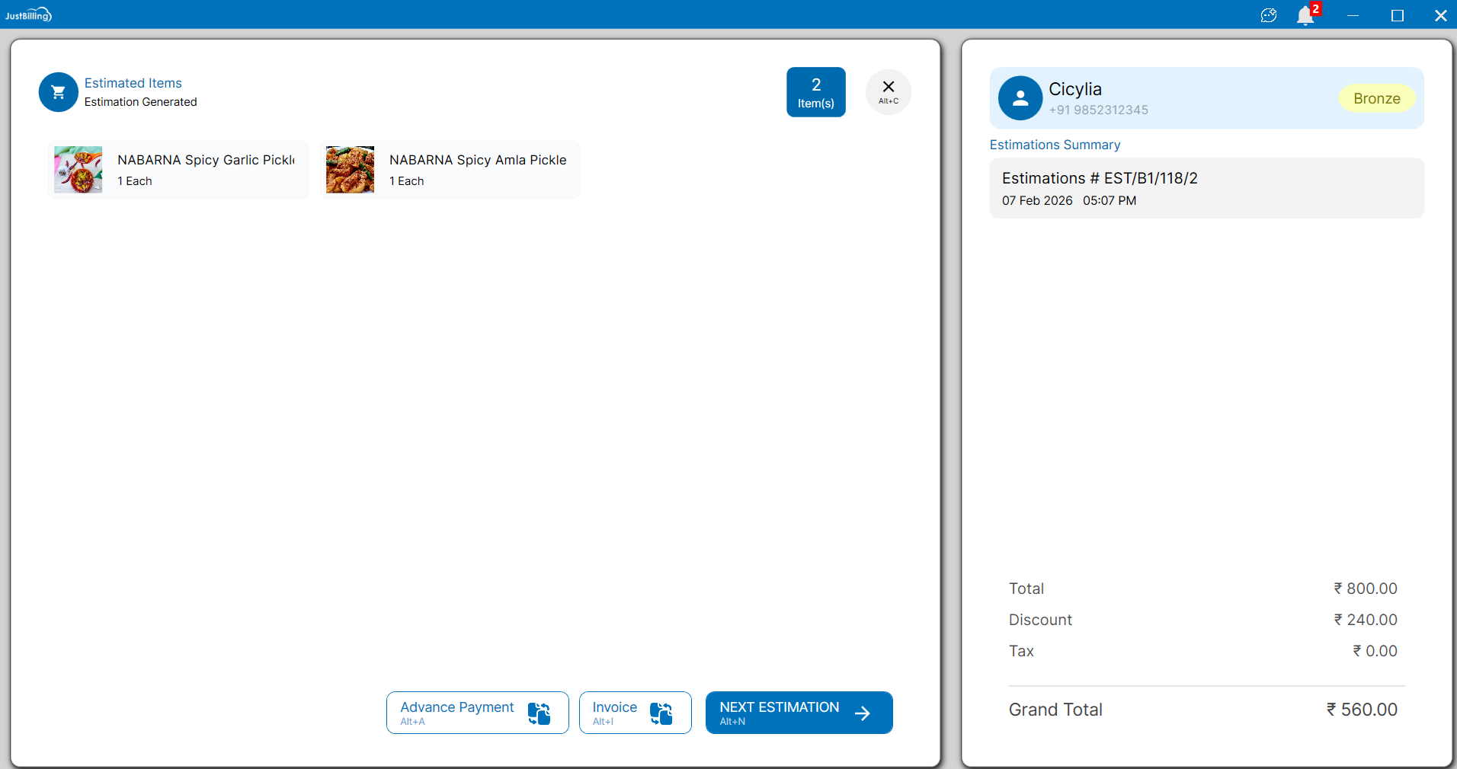The width and height of the screenshot is (1457, 769).
Task: Click the Estimated Items heading link
Action: point(133,83)
